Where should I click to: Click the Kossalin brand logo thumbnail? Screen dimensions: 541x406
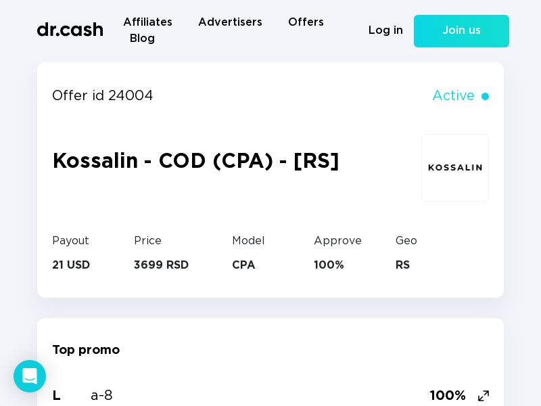tap(455, 168)
